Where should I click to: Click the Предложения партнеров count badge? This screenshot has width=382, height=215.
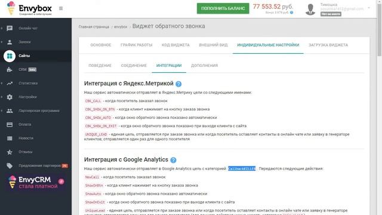(x=64, y=166)
